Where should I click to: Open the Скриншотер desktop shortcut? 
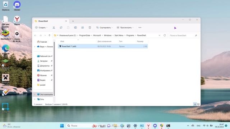point(6,108)
